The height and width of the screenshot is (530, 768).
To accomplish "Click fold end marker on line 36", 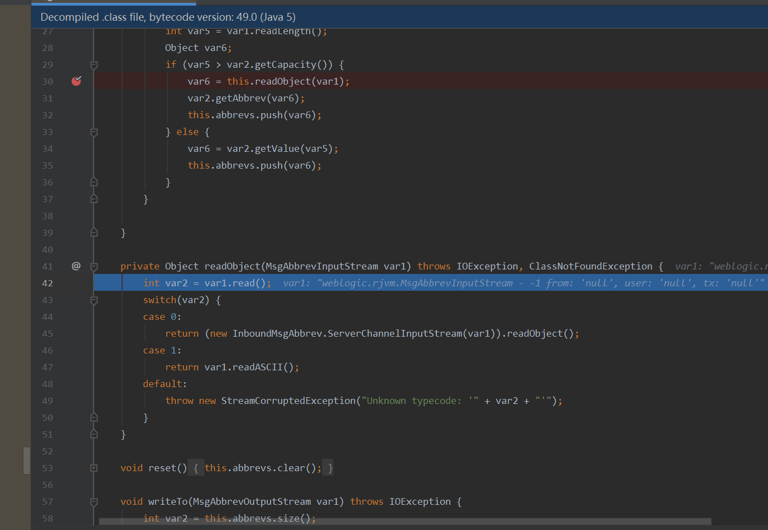I will pyautogui.click(x=94, y=182).
